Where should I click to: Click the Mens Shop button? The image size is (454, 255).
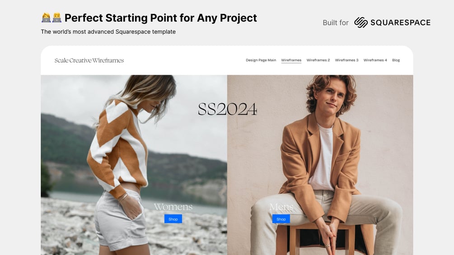click(x=281, y=219)
